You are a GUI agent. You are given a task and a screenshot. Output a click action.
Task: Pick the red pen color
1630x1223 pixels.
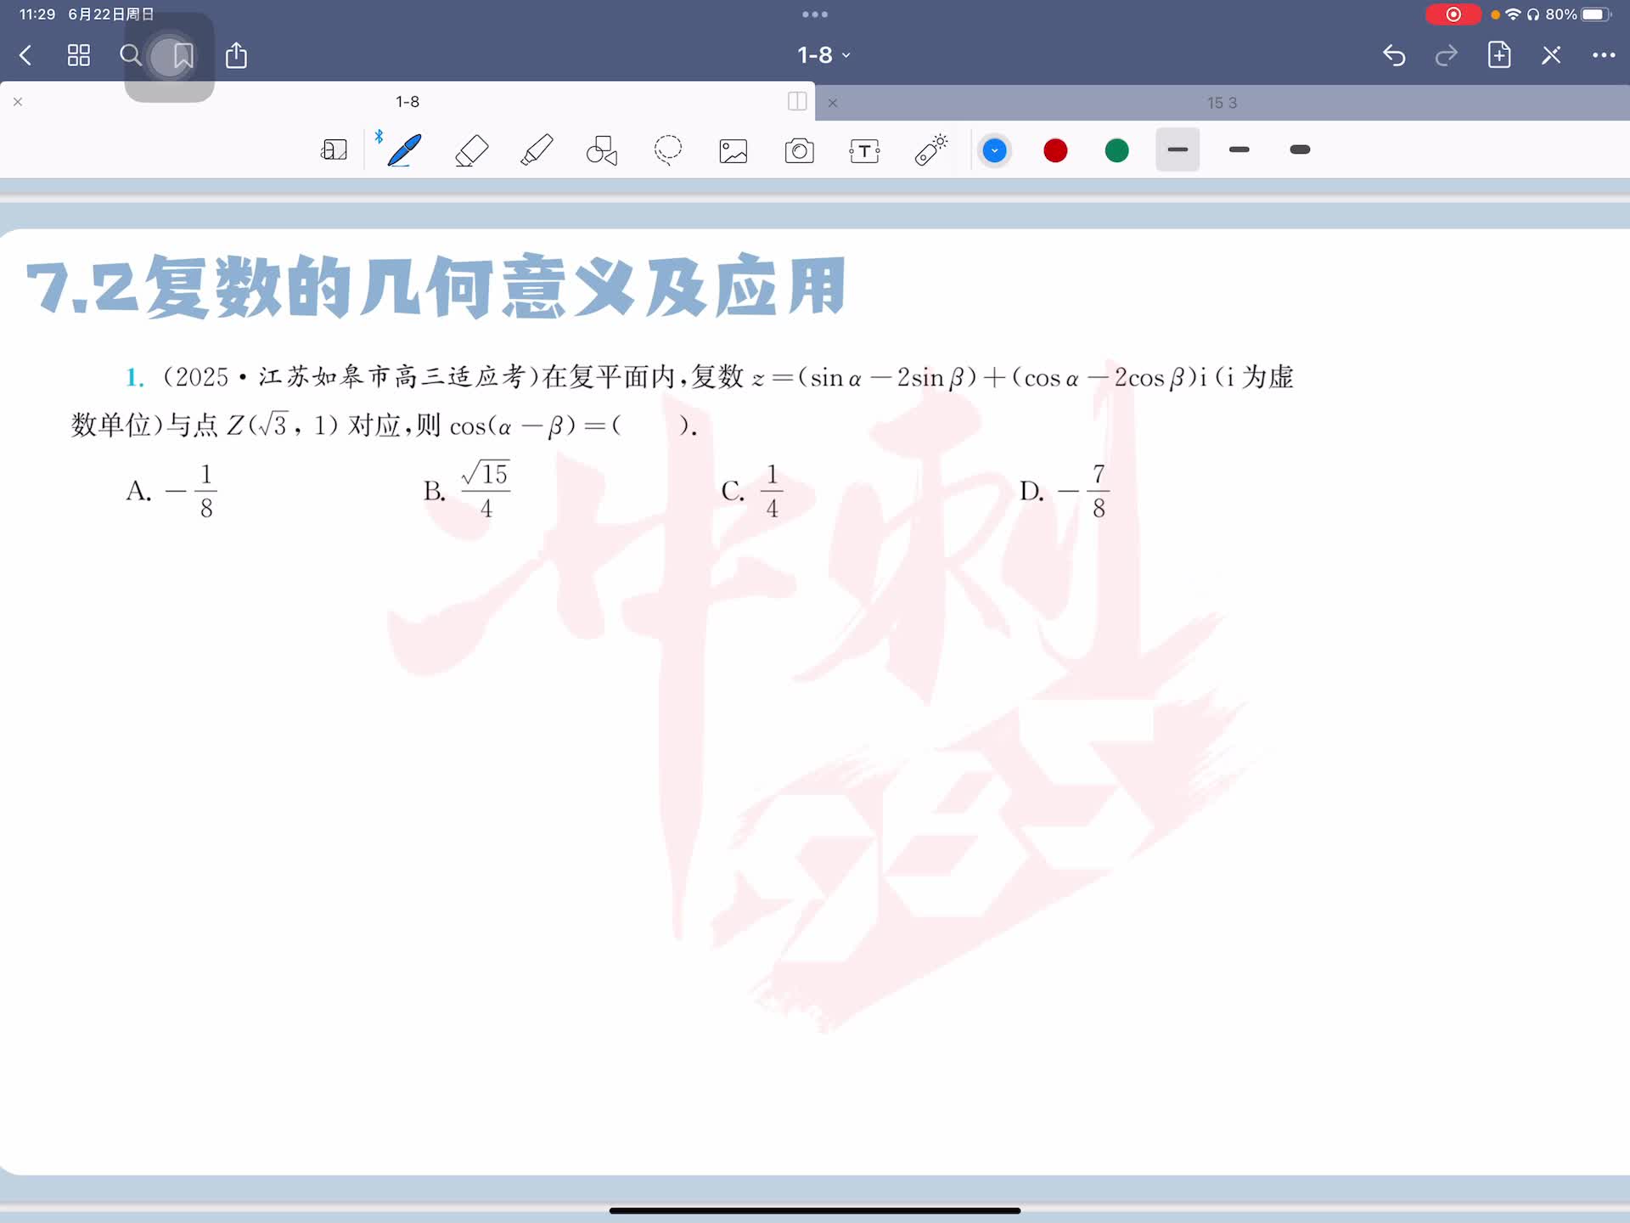click(x=1055, y=150)
